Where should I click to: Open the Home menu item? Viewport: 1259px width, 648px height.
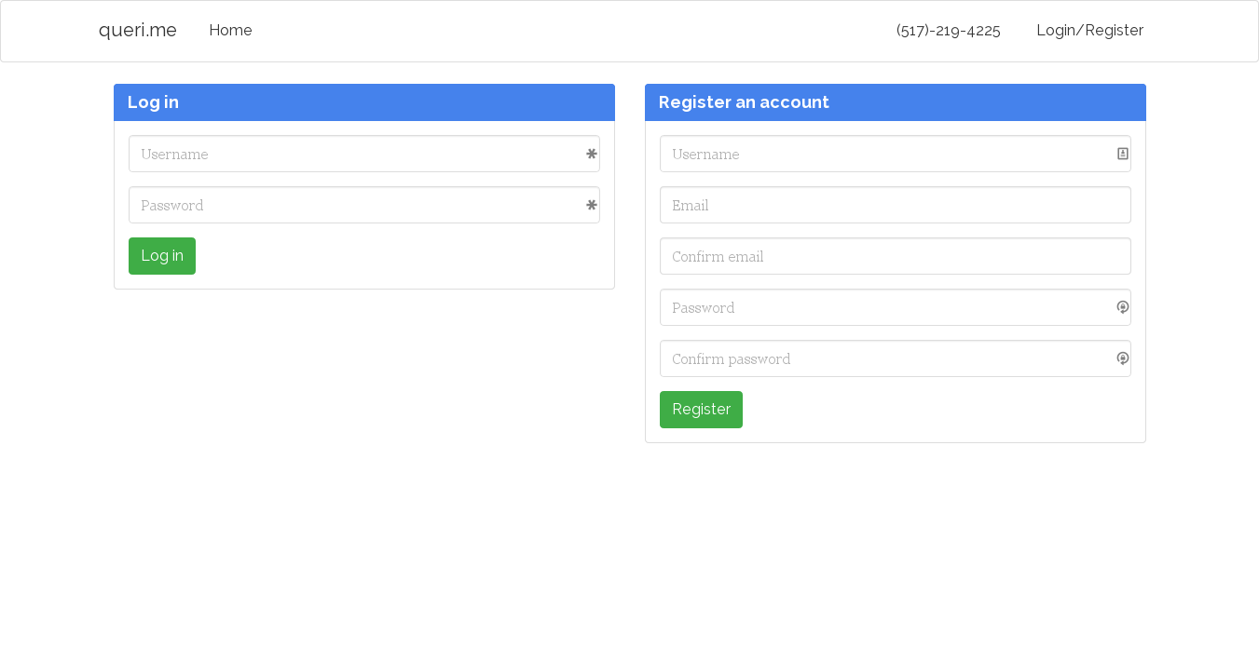tap(230, 31)
